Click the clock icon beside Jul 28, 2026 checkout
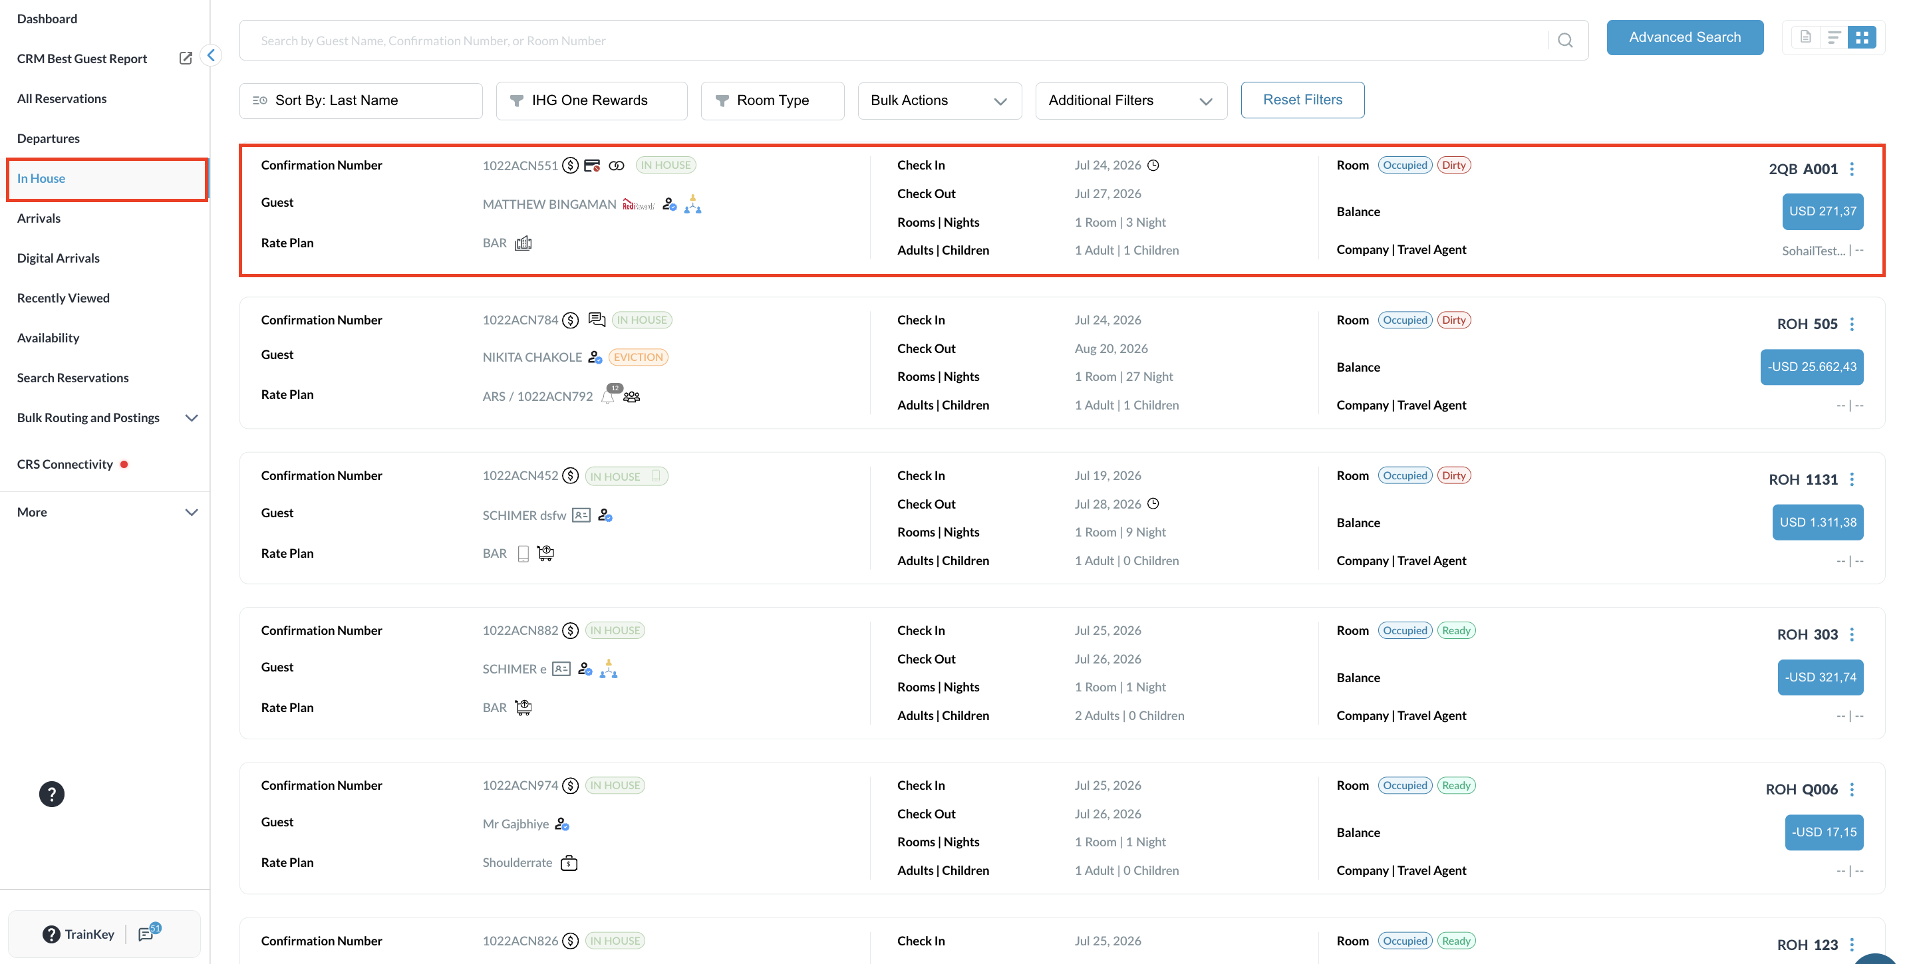This screenshot has height=964, width=1913. [1153, 504]
